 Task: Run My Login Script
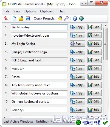77,44
